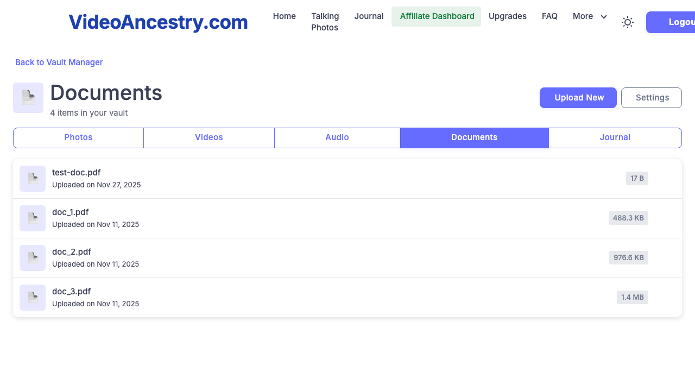Image resolution: width=695 pixels, height=391 pixels.
Task: Click the test-doc.pdf document icon
Action: tap(33, 179)
